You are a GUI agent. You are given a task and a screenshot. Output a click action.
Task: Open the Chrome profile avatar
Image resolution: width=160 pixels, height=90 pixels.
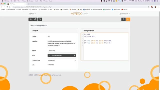tap(155, 7)
